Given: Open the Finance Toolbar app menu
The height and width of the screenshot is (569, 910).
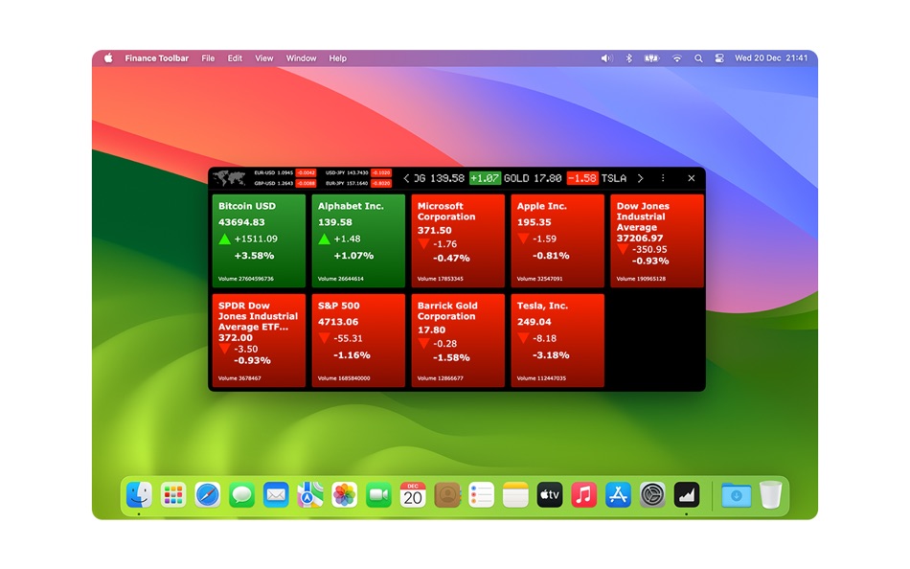Looking at the screenshot, I should pyautogui.click(x=157, y=58).
